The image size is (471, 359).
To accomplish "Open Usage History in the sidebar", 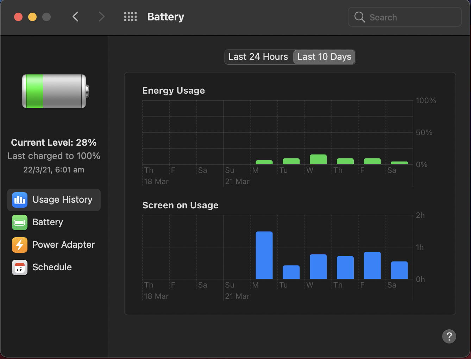I will point(54,200).
